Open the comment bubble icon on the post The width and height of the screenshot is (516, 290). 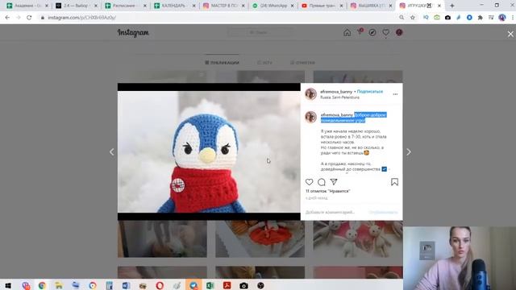pyautogui.click(x=322, y=182)
